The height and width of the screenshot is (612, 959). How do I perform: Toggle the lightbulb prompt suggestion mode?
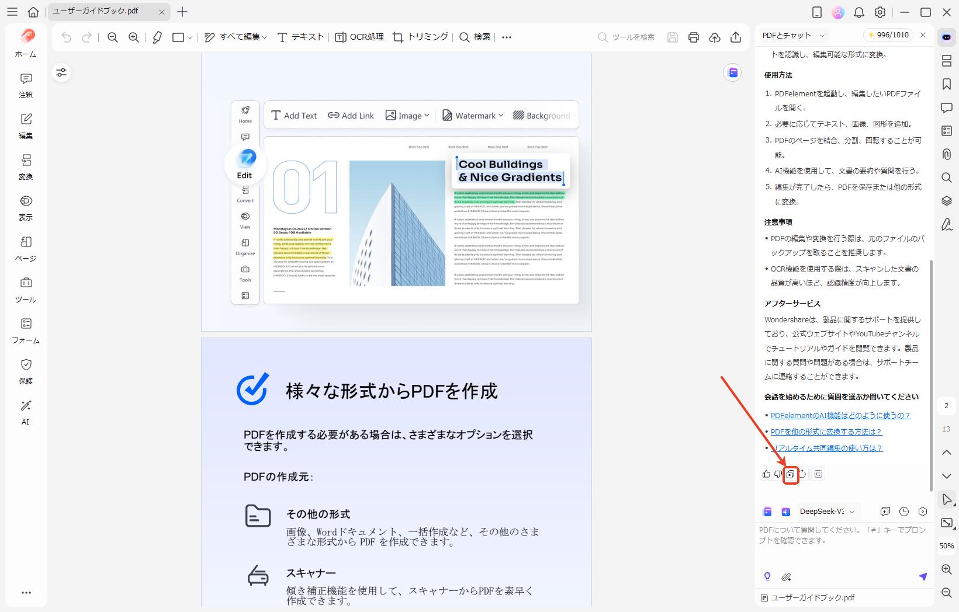[767, 577]
